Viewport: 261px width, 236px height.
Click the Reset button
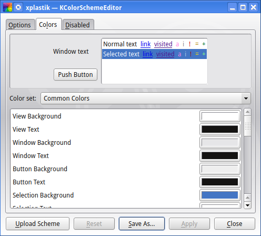coord(94,224)
